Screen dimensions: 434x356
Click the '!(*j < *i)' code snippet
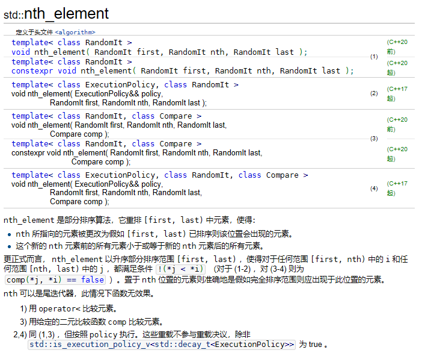(181, 269)
